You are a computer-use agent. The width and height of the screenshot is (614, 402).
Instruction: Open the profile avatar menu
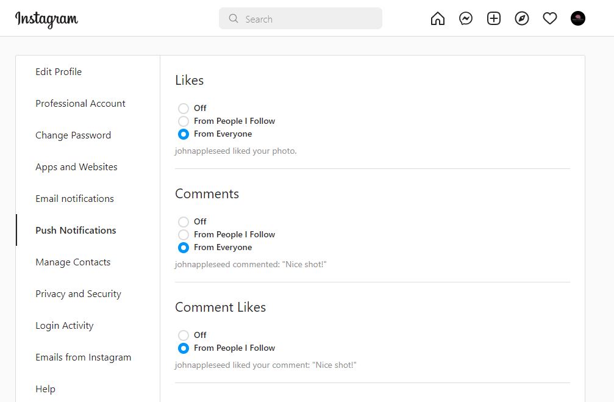point(578,18)
